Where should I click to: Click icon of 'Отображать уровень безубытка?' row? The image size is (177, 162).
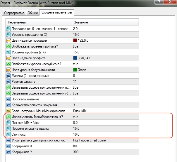point(9,64)
